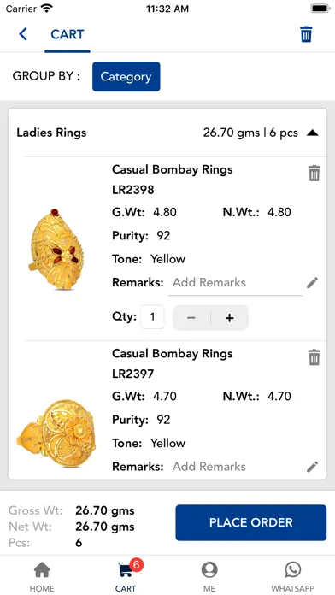Toggle the Ladies Rings section header
Viewport: 335px width, 595px height.
(x=167, y=133)
